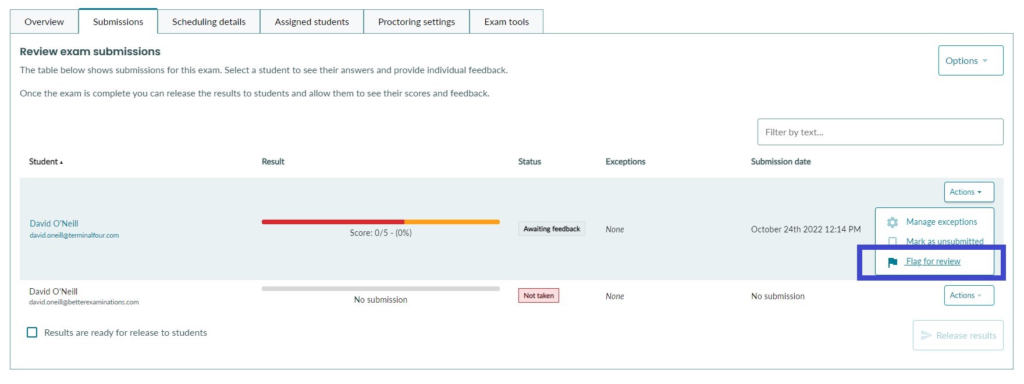Open Actions dropdown for betterexaminations.com student
The image size is (1024, 384).
[x=969, y=295]
